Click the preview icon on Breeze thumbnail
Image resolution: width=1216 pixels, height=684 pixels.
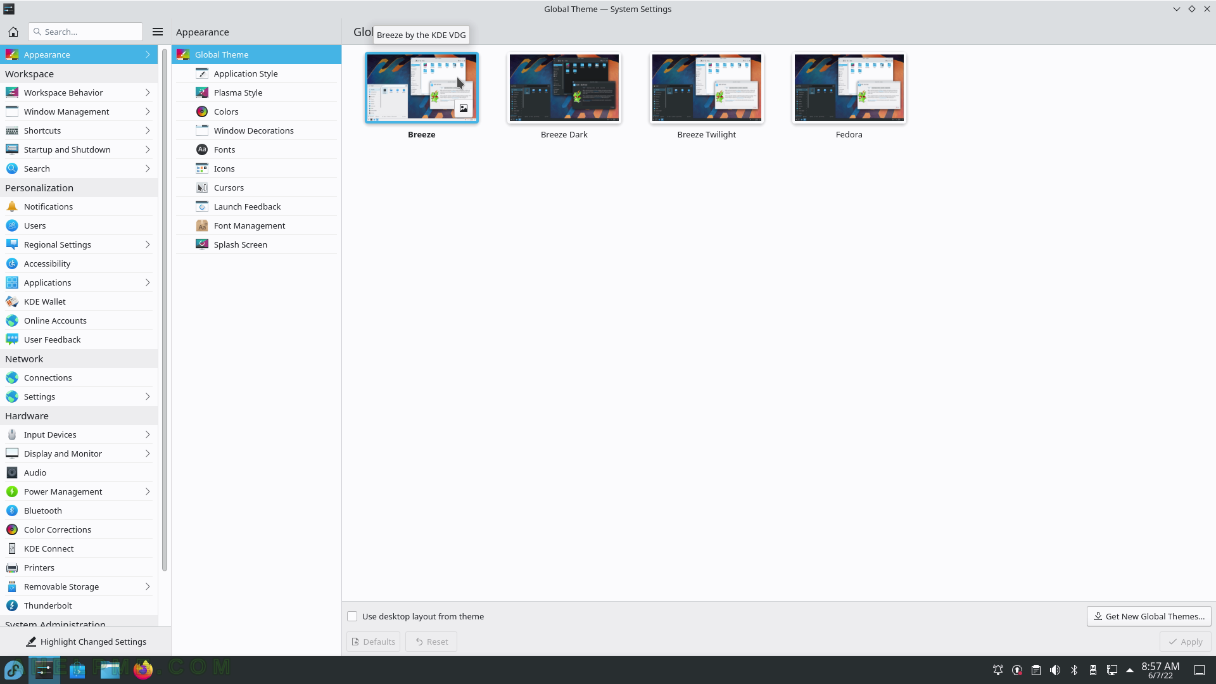(x=464, y=108)
